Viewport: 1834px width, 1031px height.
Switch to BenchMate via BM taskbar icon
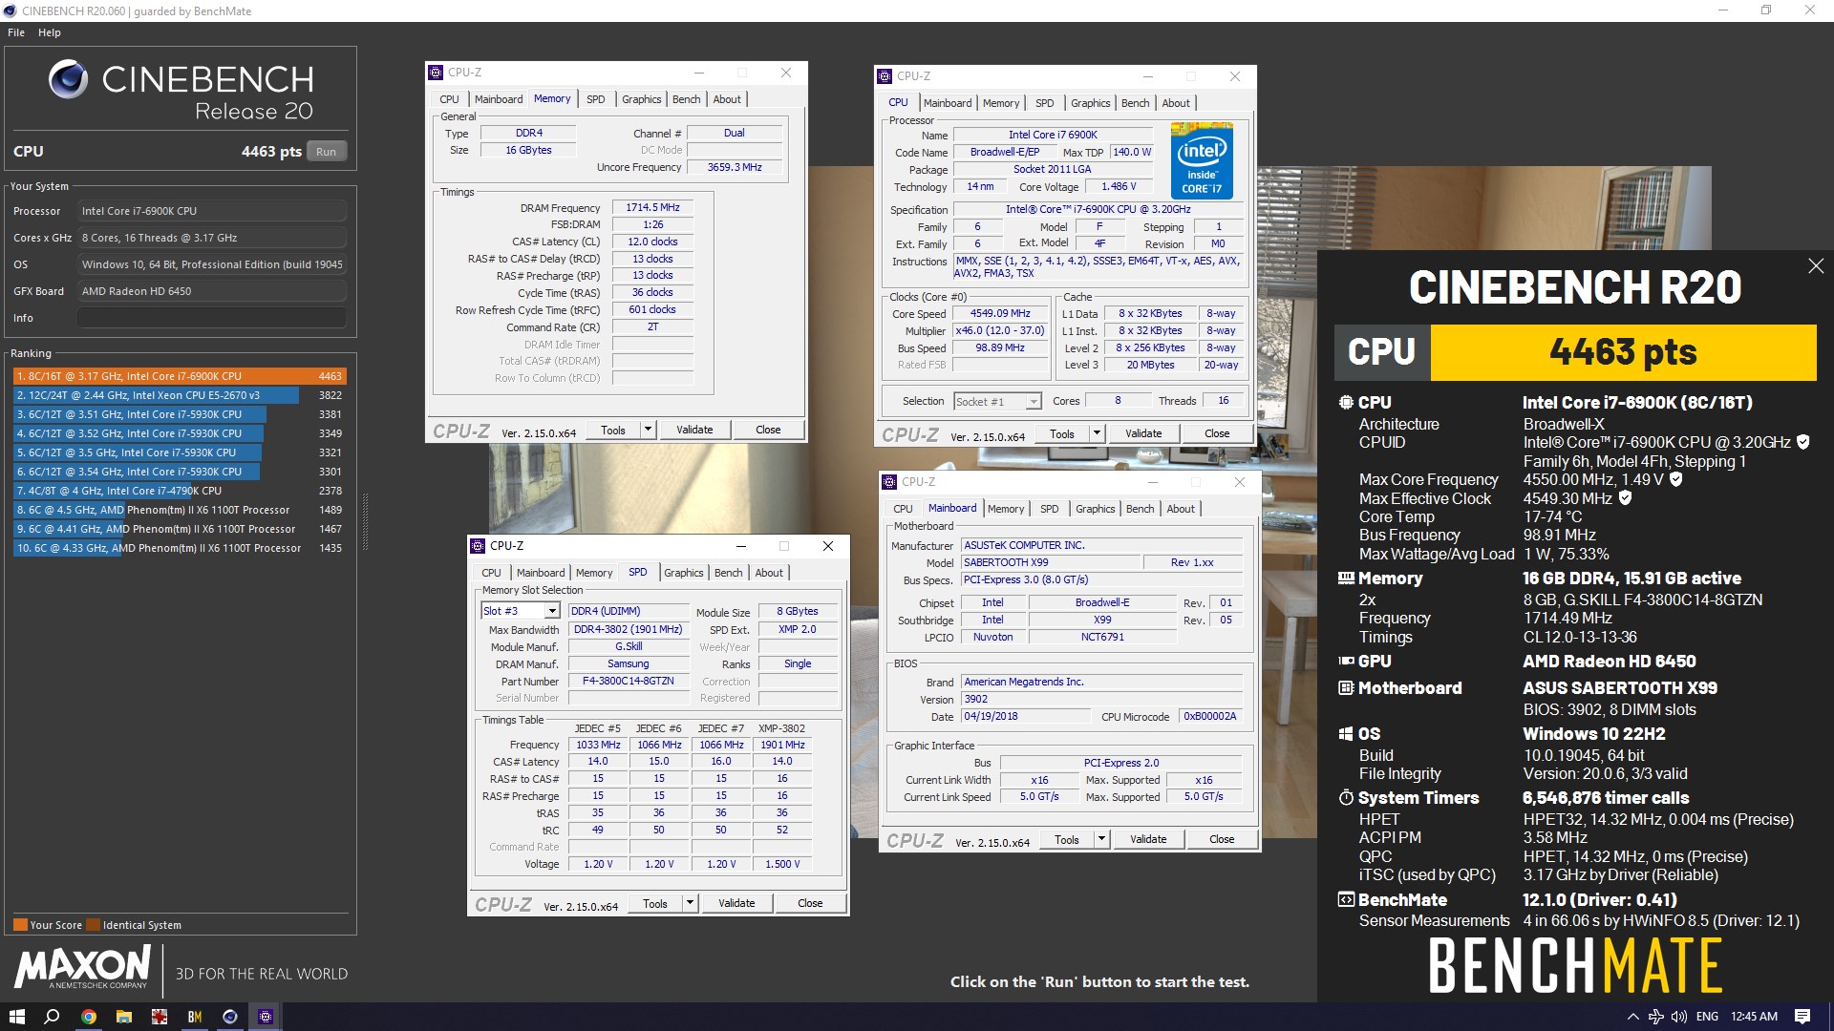194,1017
